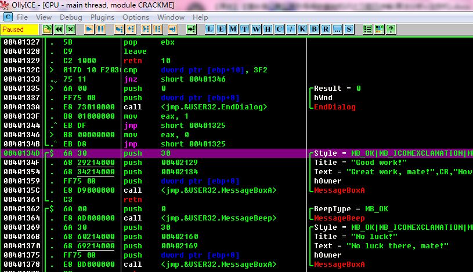This screenshot has height=272, width=473.
Task: Run the program with the play icon
Action: click(89, 29)
